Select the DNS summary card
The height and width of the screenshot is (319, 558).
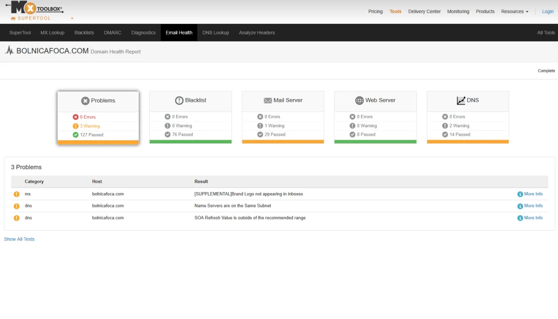(x=468, y=117)
